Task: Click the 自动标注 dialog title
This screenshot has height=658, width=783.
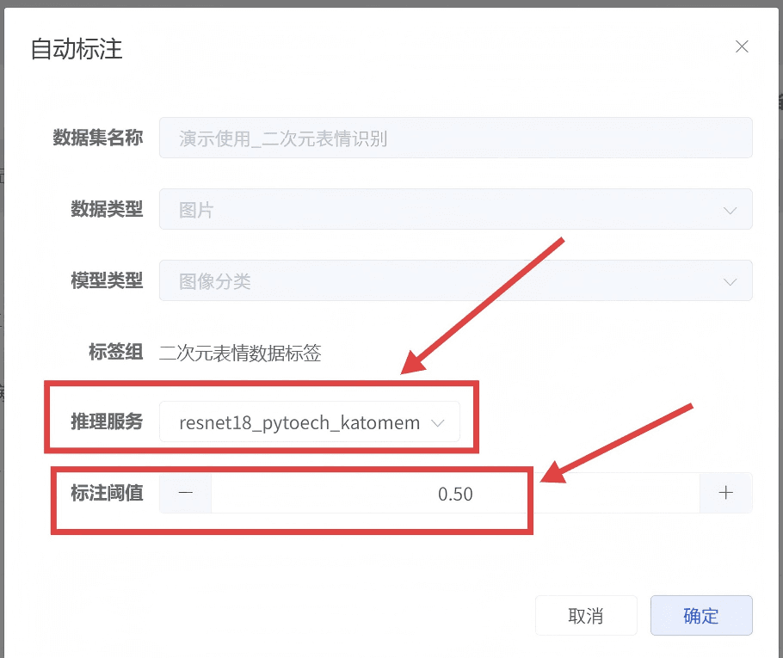Action: click(x=77, y=49)
